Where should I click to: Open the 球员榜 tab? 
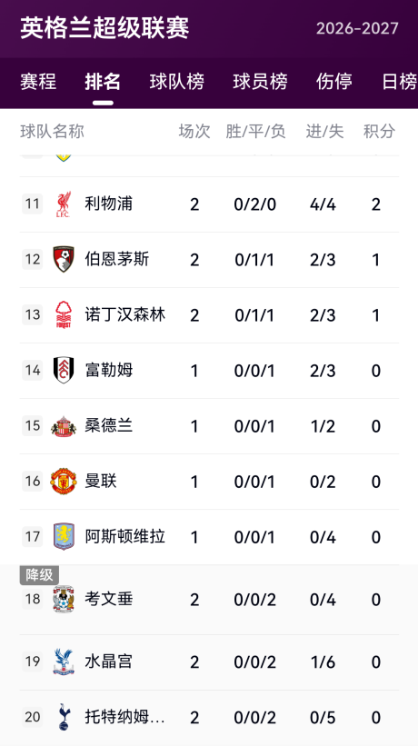(x=260, y=82)
